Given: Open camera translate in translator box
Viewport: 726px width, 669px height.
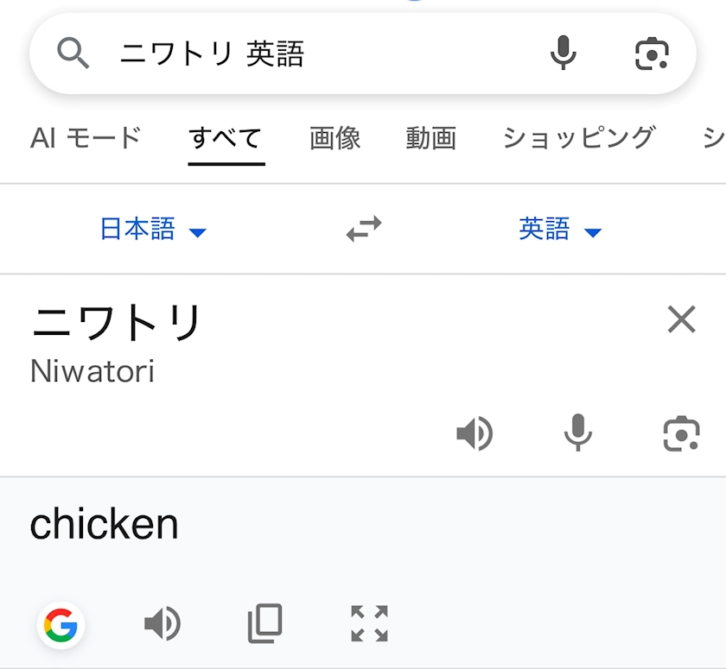Looking at the screenshot, I should point(681,433).
